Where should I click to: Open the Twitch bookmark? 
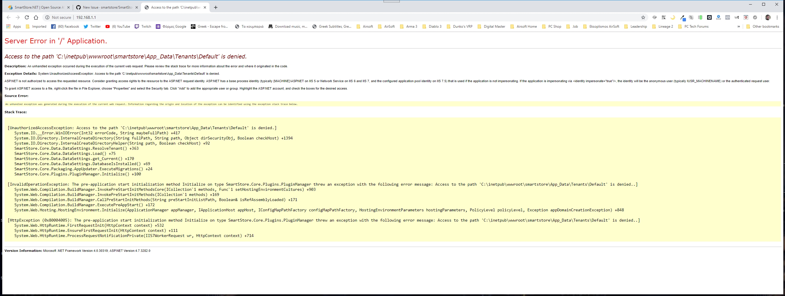[x=143, y=27]
